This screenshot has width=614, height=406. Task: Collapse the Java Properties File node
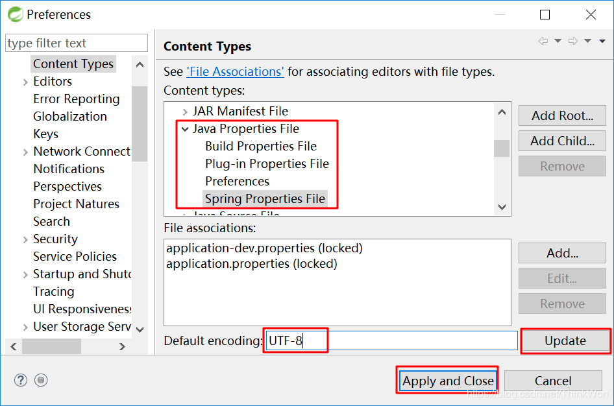pos(185,128)
